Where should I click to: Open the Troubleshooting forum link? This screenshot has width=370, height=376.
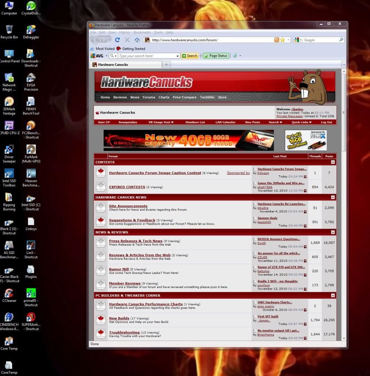pyautogui.click(x=124, y=332)
